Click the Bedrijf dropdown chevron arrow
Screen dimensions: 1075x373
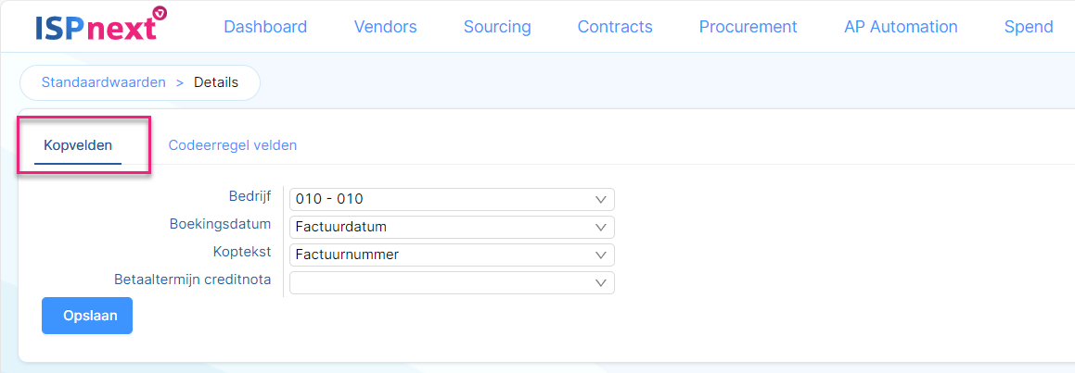point(601,200)
